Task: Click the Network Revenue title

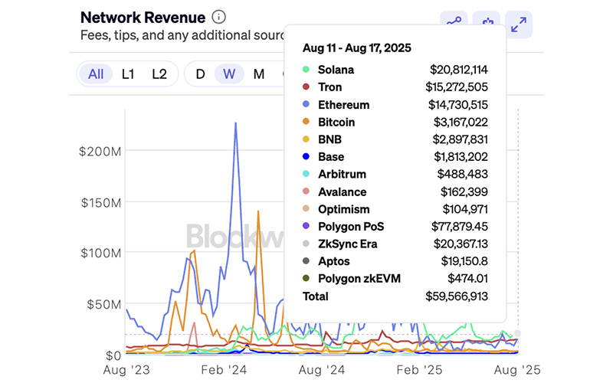Action: pos(143,17)
